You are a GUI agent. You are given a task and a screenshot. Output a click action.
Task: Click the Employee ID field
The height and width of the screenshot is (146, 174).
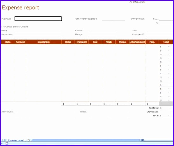point(159,34)
